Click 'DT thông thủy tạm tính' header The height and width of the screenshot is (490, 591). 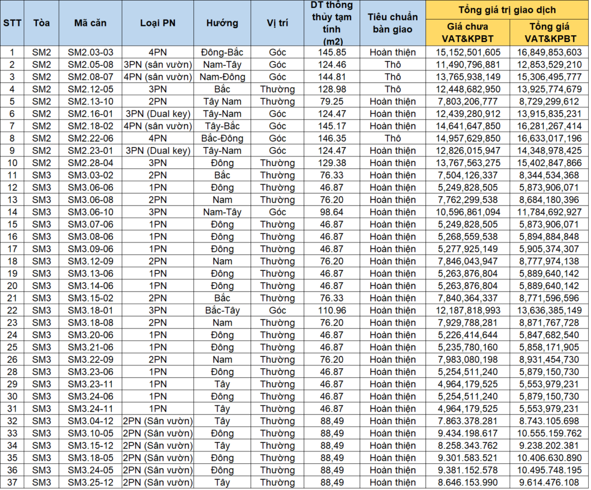(x=332, y=23)
